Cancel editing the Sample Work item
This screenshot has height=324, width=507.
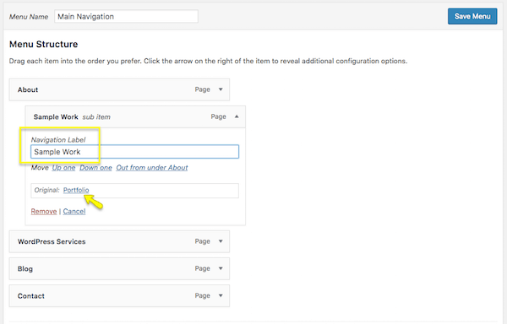pos(74,212)
